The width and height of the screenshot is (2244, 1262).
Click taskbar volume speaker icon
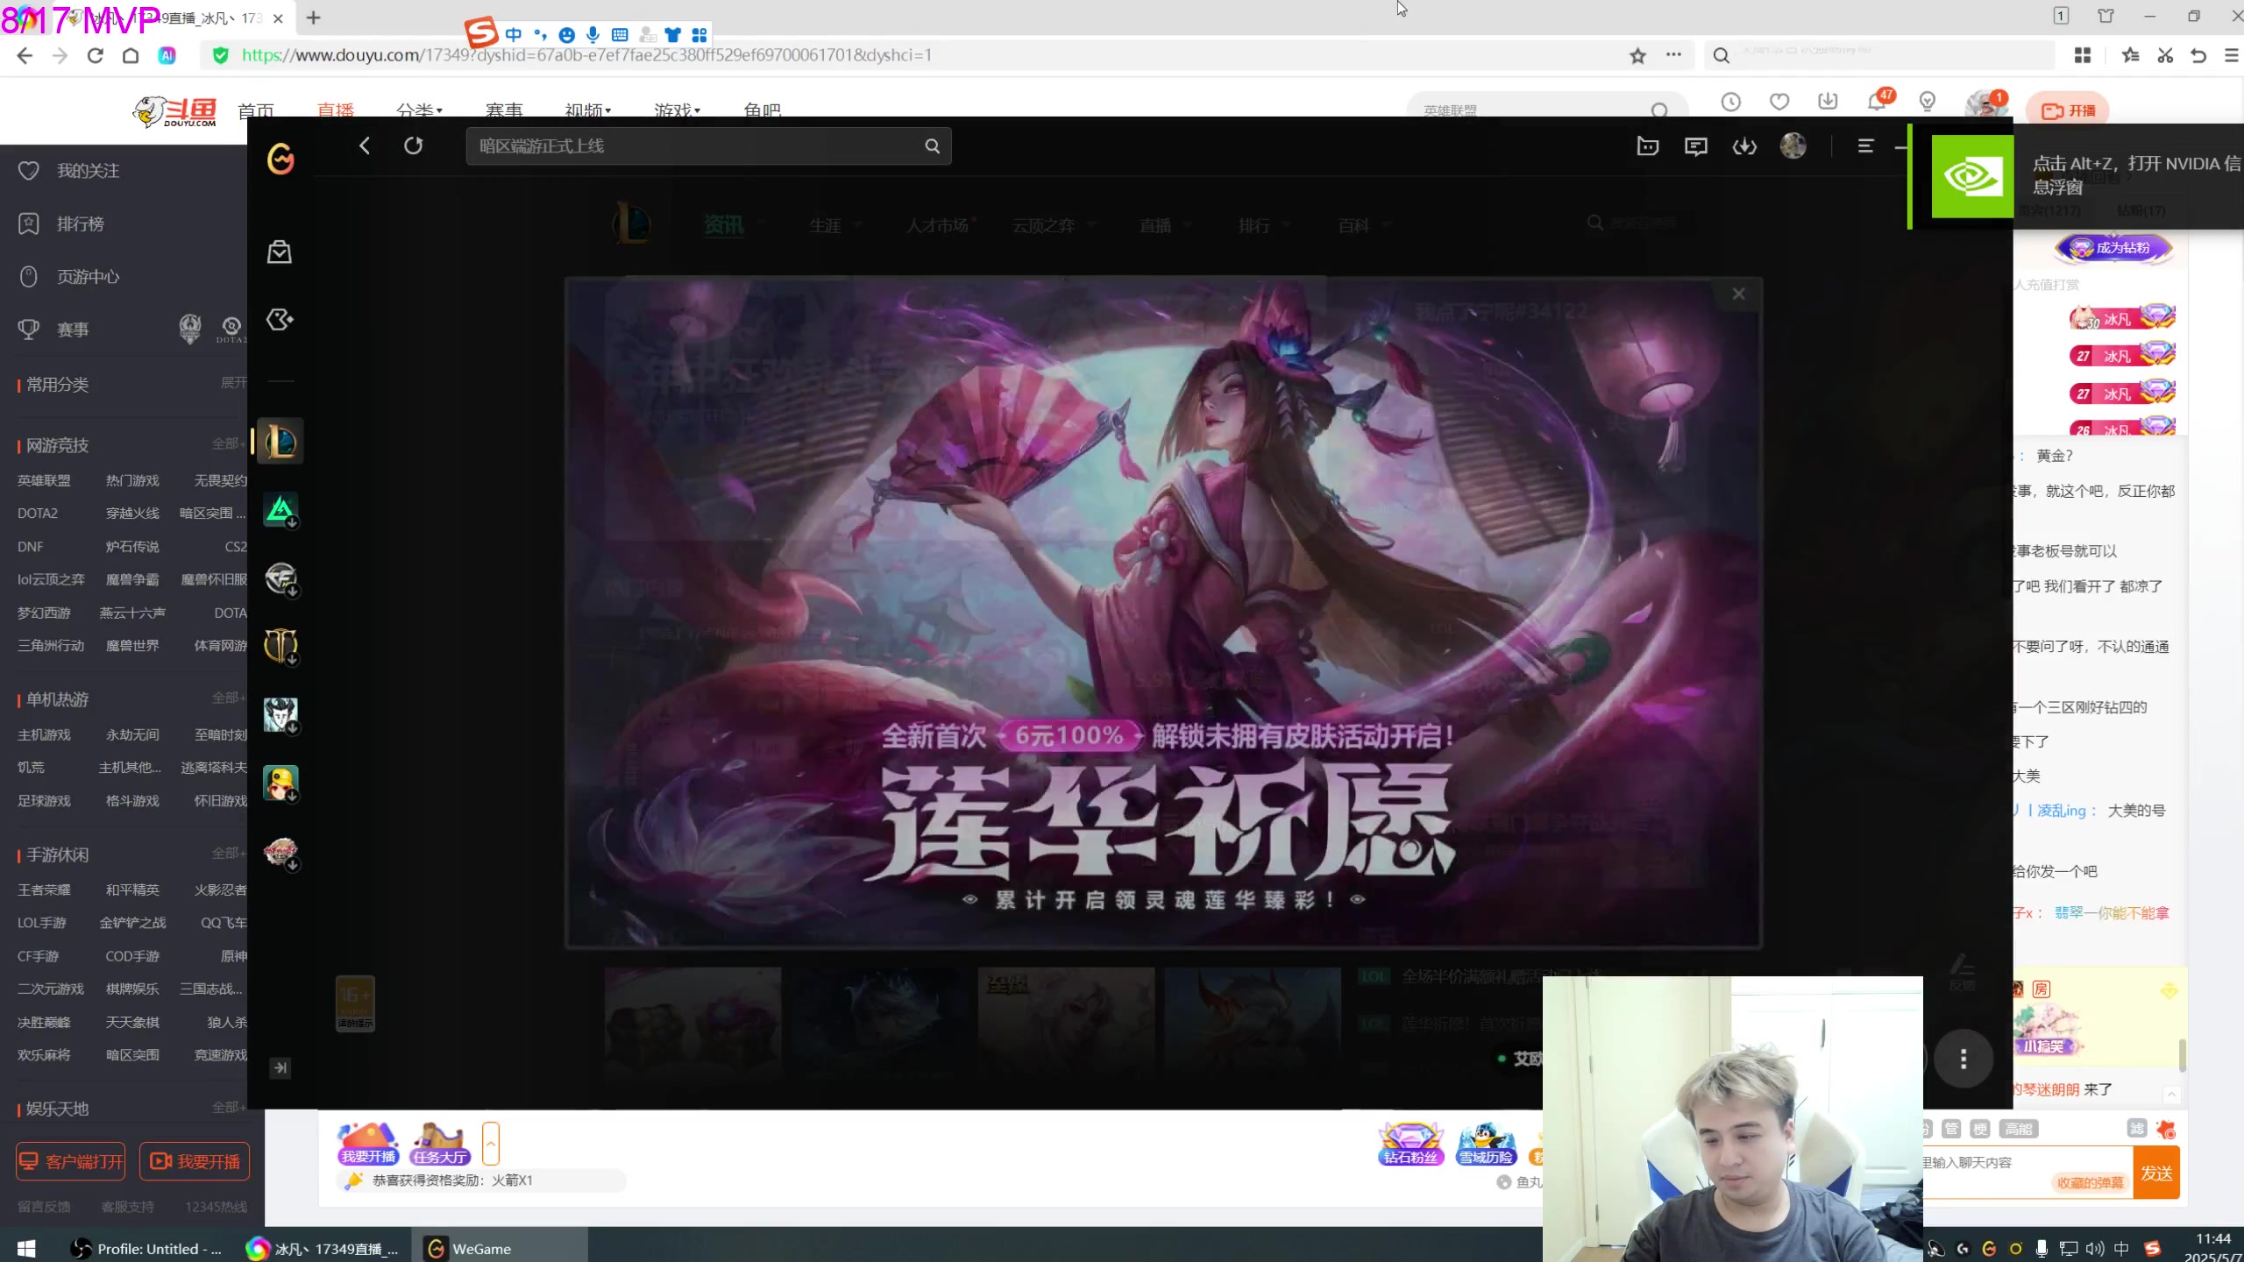tap(2095, 1248)
